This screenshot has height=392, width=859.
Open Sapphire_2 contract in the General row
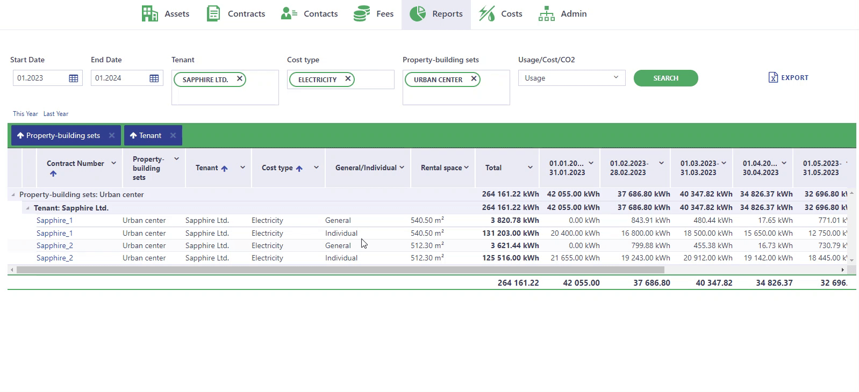(x=54, y=245)
